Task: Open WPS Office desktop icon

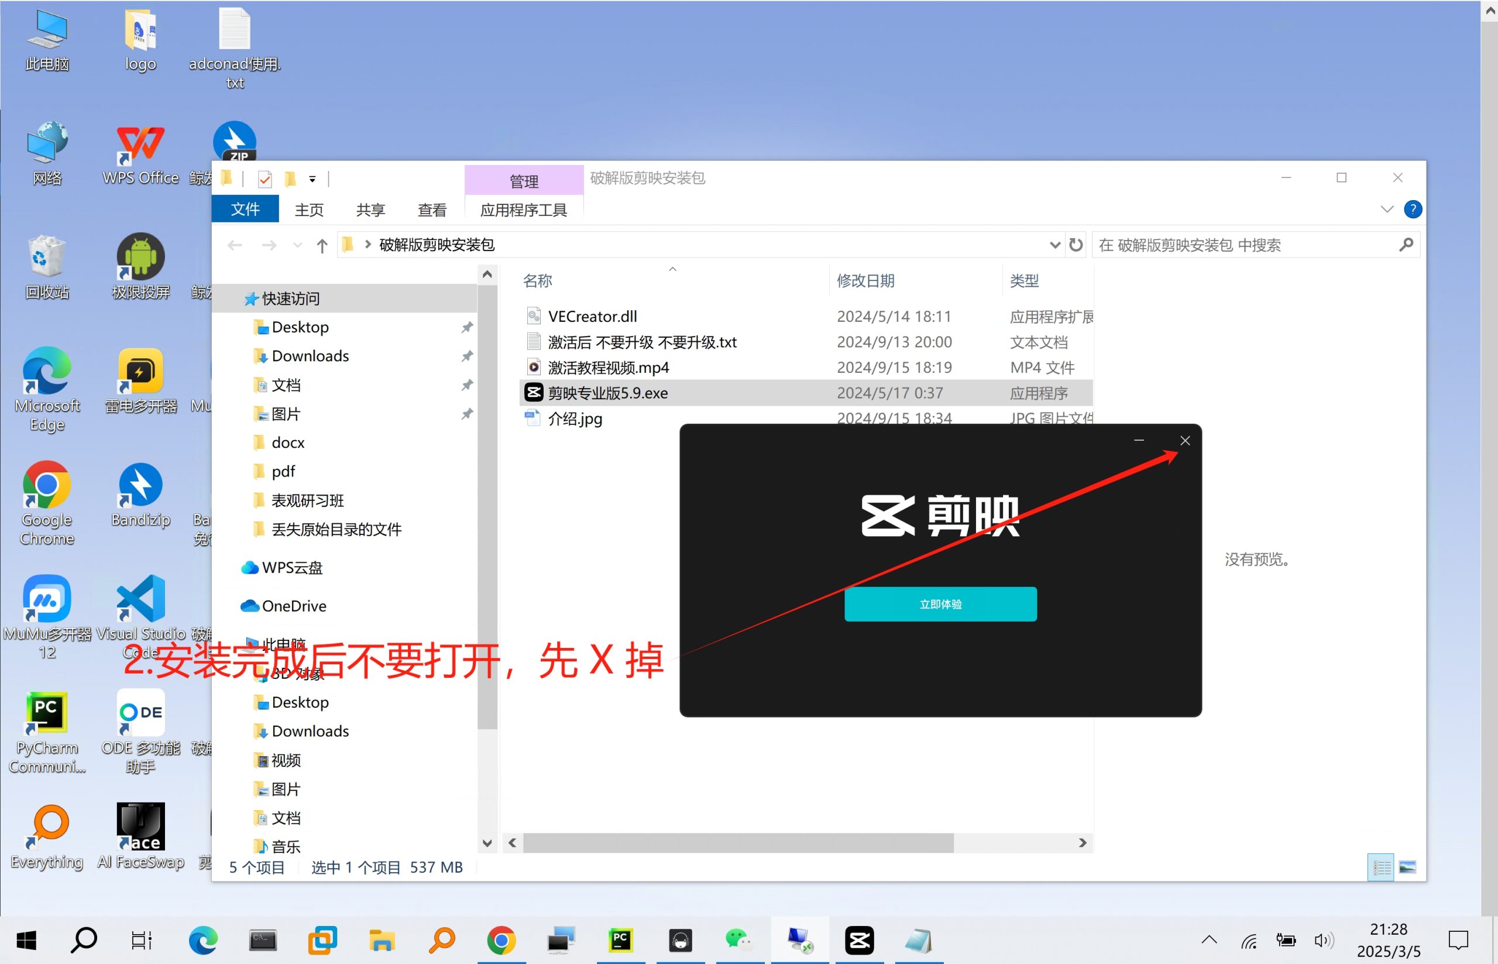Action: point(140,155)
